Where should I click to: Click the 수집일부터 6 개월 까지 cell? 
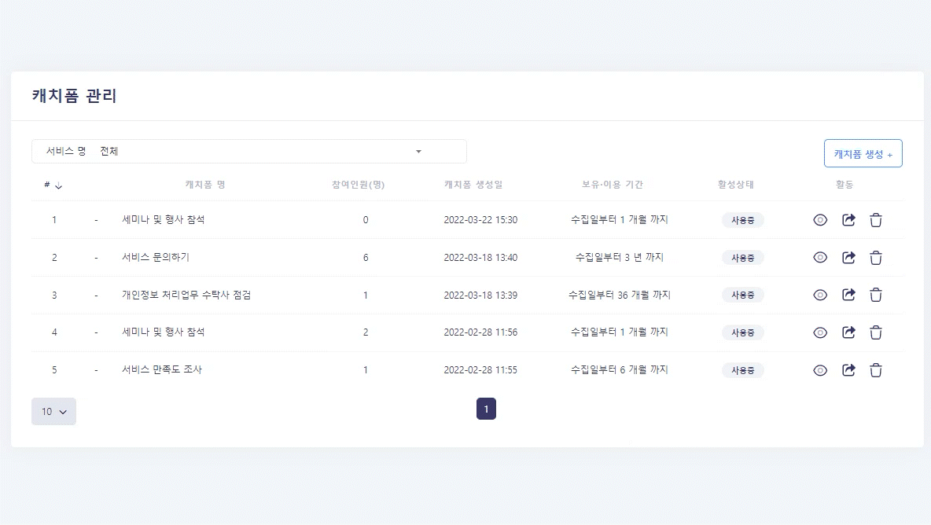(x=620, y=369)
